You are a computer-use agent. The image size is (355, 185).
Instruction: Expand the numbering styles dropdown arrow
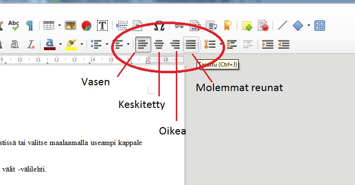(128, 44)
